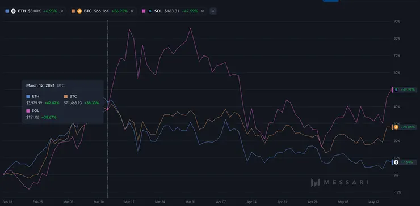Remove SOL from the chart
This screenshot has height=206, width=420.
(x=203, y=11)
